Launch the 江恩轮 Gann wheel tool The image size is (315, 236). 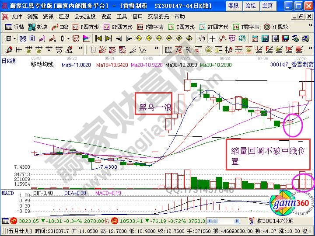(278, 27)
